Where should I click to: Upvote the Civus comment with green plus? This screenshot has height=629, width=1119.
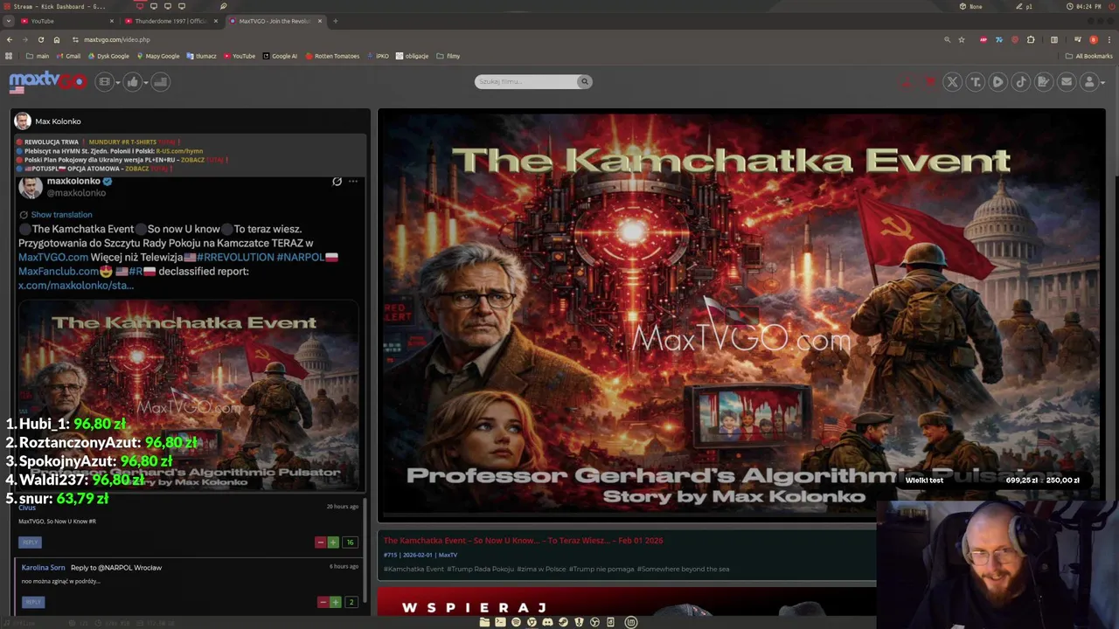coord(333,543)
